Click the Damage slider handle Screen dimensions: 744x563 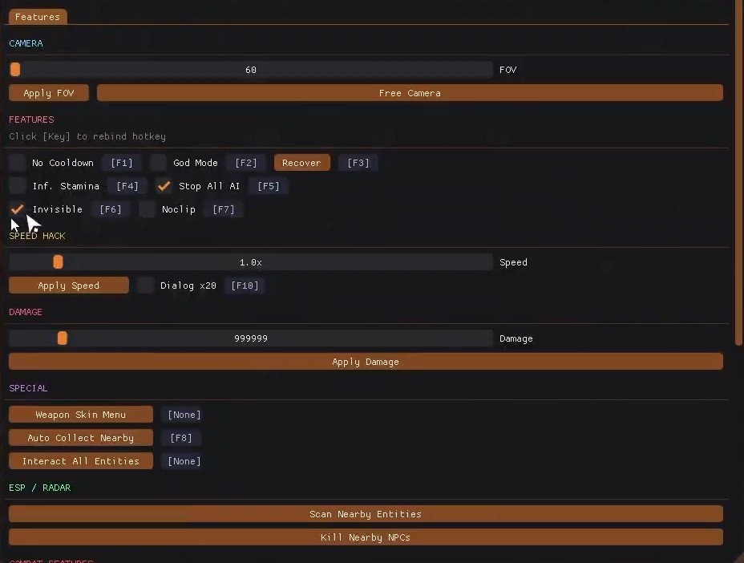pos(63,338)
